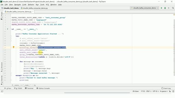Viewport: 175px width, 98px height.
Task: Open the VCS menu
Action: coord(47,5)
